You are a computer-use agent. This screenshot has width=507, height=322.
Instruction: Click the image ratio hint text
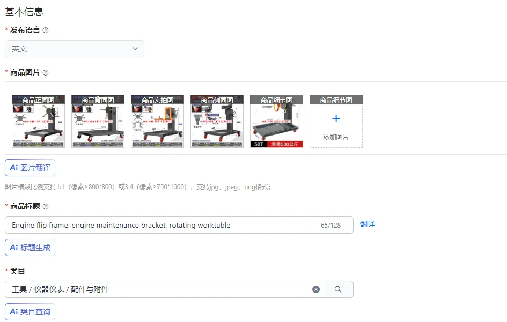(138, 187)
